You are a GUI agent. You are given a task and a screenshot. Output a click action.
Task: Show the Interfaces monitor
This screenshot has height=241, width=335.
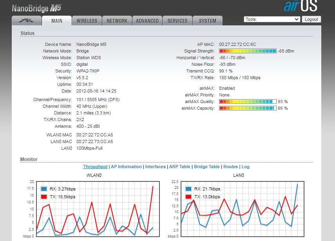click(x=156, y=167)
